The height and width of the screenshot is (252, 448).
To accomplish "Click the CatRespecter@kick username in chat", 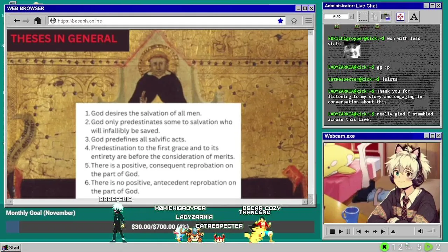I will click(354, 79).
